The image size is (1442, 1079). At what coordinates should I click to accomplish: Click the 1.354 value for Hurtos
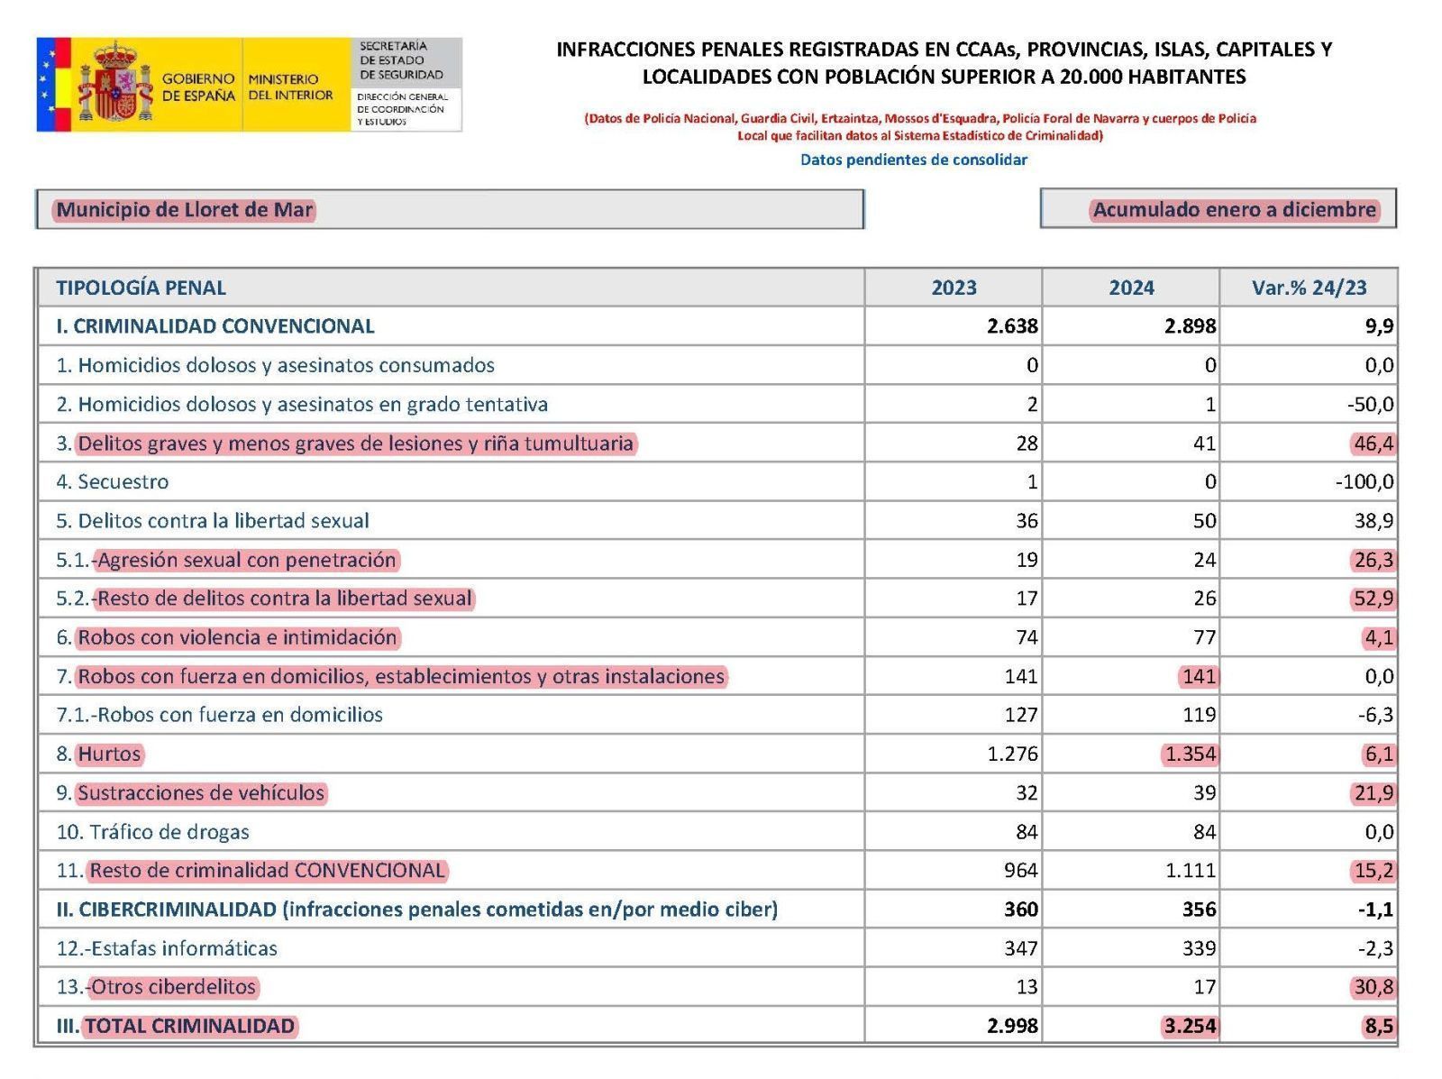click(x=1190, y=754)
